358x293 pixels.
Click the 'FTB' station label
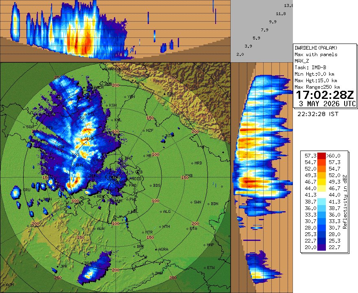coord(49,128)
